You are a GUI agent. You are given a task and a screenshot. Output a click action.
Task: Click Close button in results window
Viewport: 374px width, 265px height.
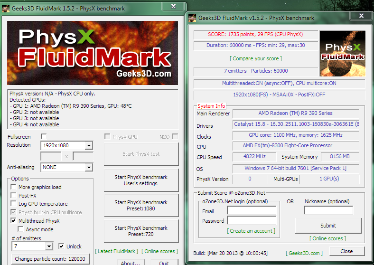(x=347, y=251)
